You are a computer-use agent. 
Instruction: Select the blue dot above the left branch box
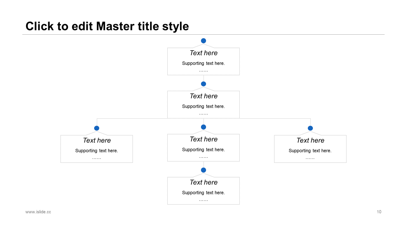97,128
